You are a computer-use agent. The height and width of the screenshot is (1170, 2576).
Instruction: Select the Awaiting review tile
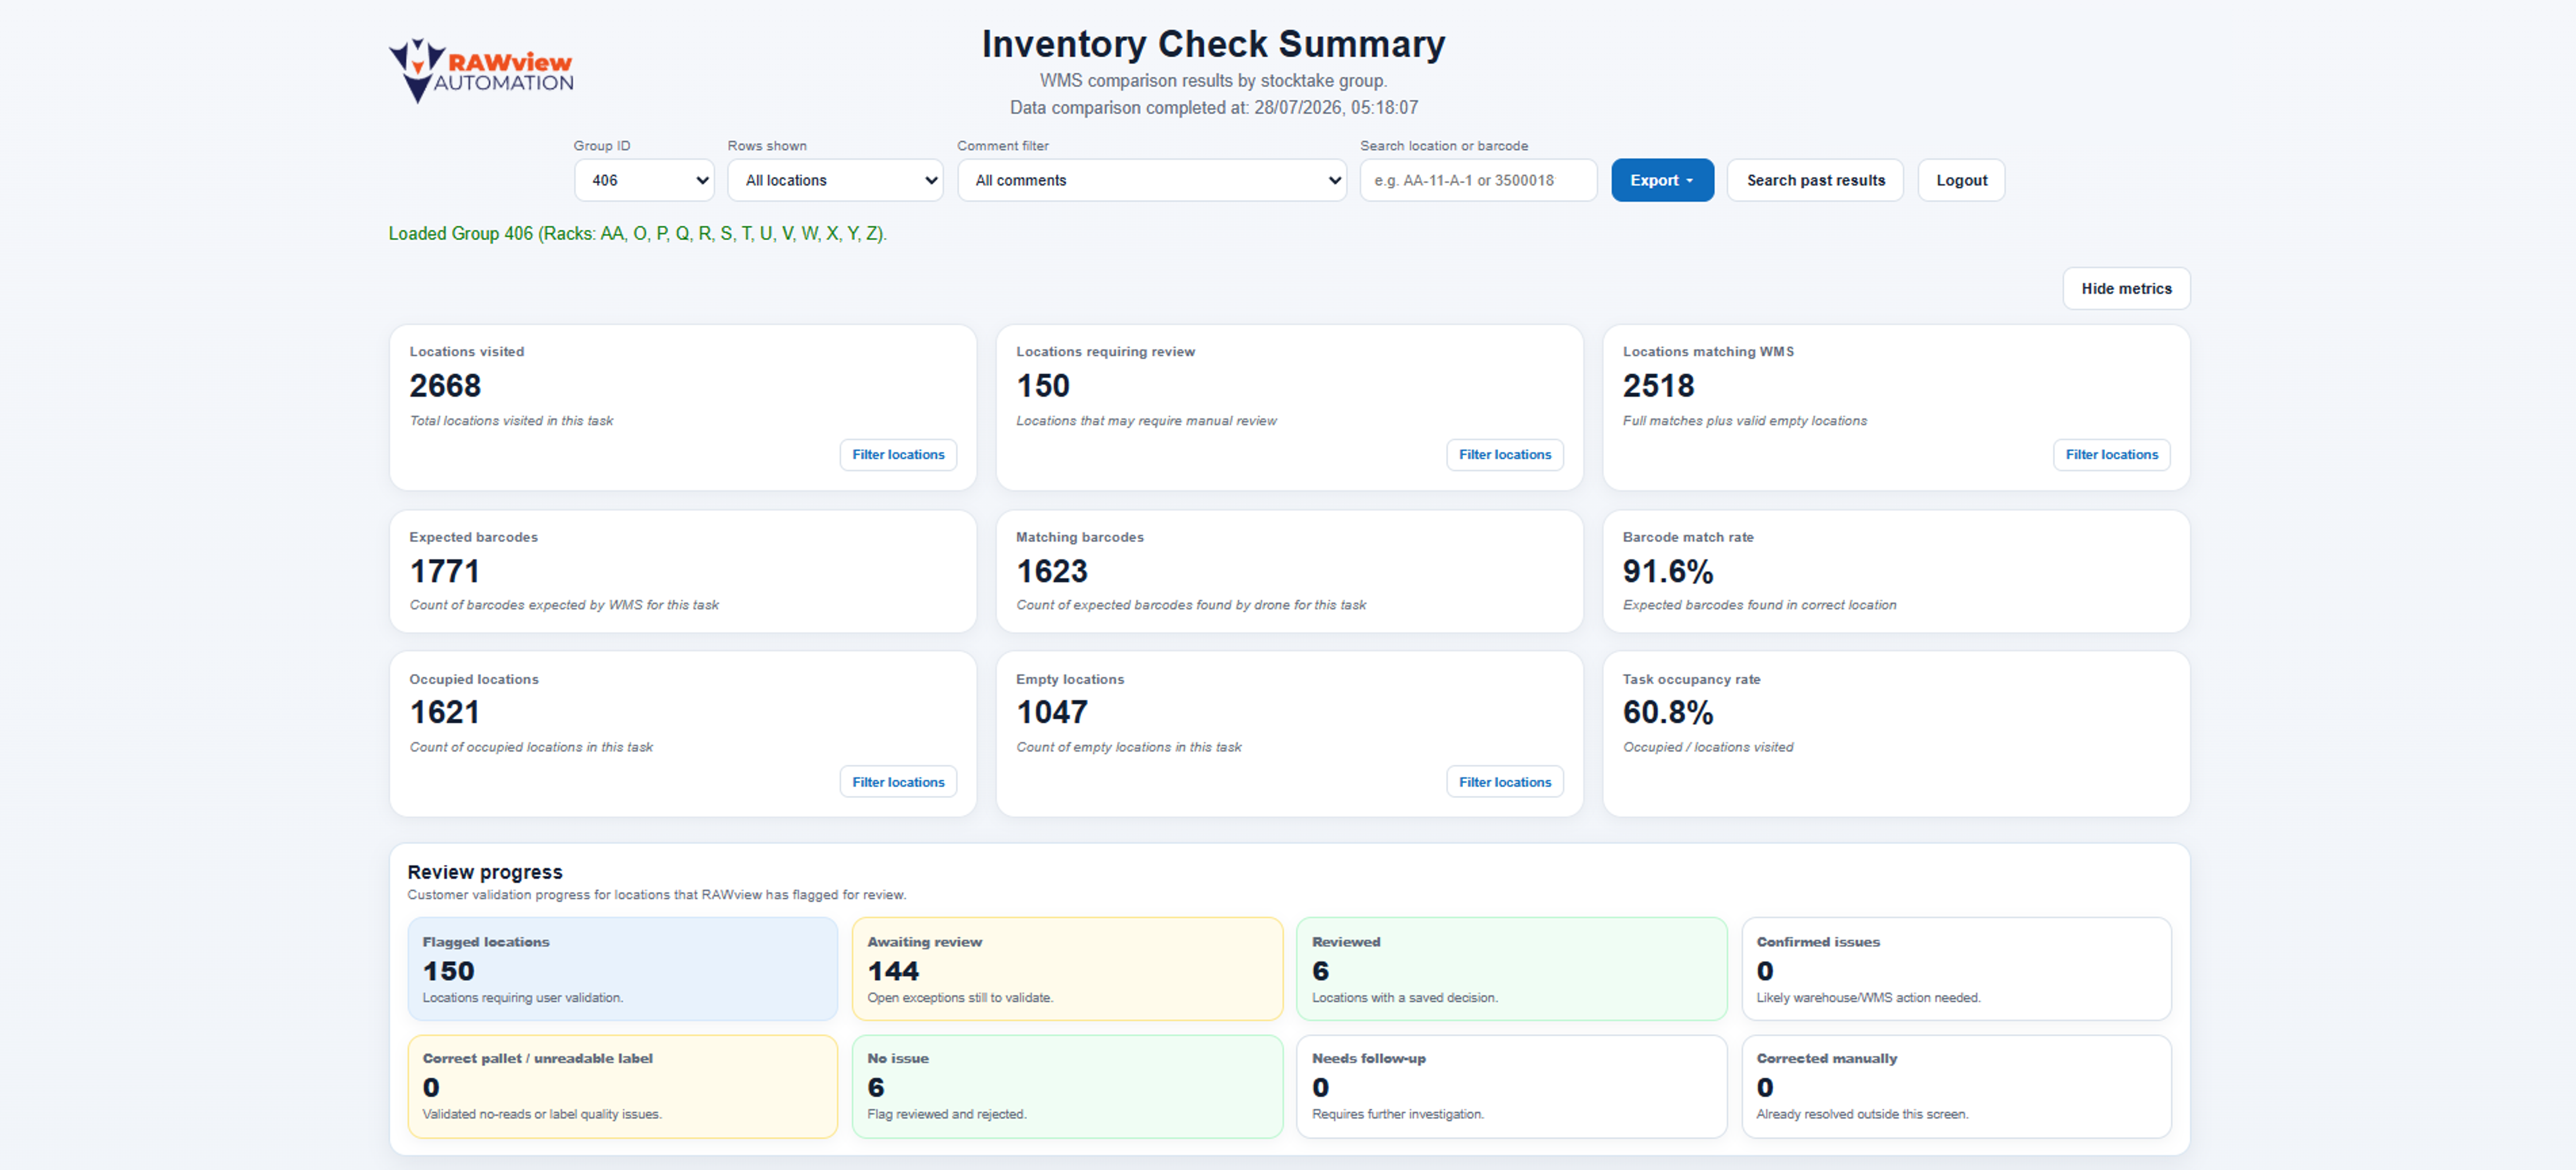1067,968
